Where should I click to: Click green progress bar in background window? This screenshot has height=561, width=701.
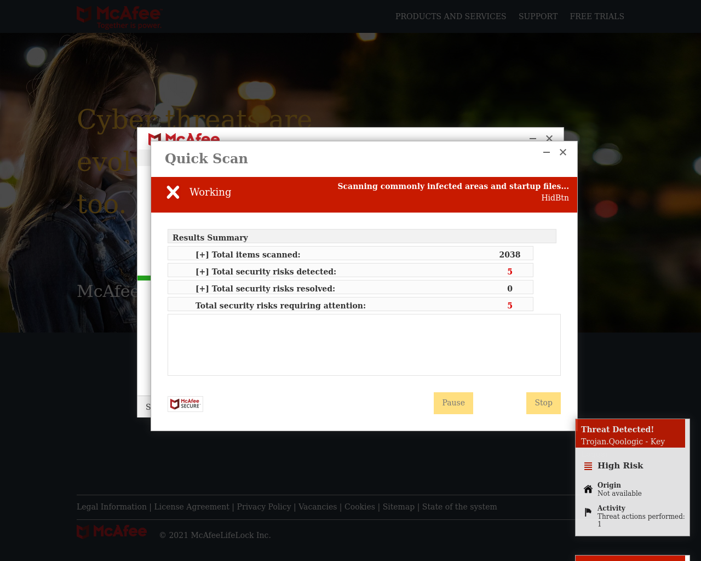point(144,278)
